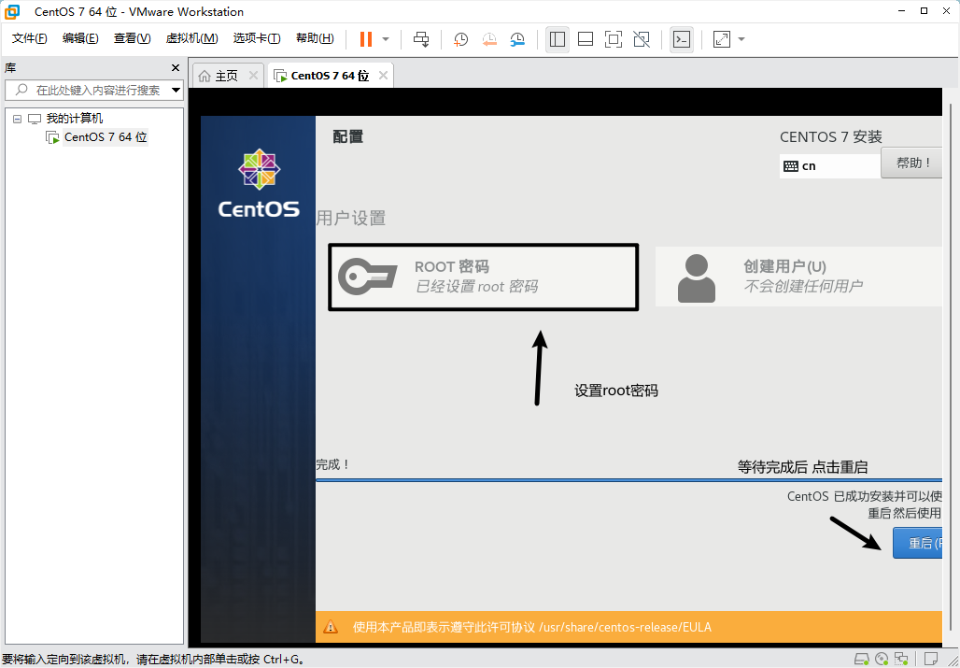Close the 库 library panel
The height and width of the screenshot is (668, 960).
coord(176,68)
